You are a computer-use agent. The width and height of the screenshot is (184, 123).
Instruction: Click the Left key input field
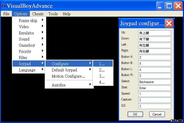click(x=155, y=45)
